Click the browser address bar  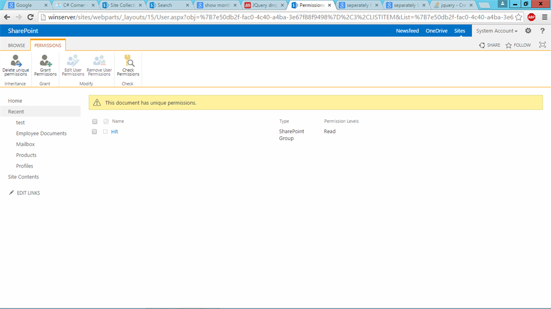(281, 17)
